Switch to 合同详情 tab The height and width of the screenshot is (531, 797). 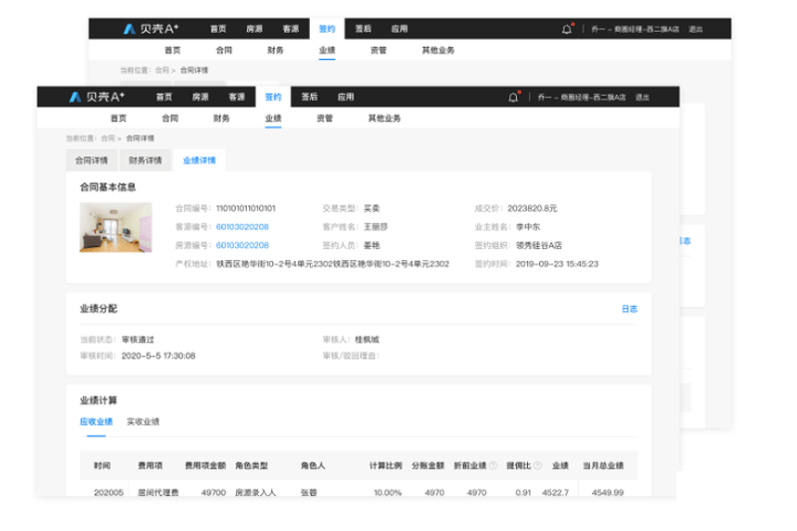click(92, 159)
